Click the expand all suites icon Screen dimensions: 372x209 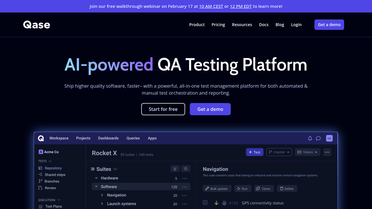point(175,169)
